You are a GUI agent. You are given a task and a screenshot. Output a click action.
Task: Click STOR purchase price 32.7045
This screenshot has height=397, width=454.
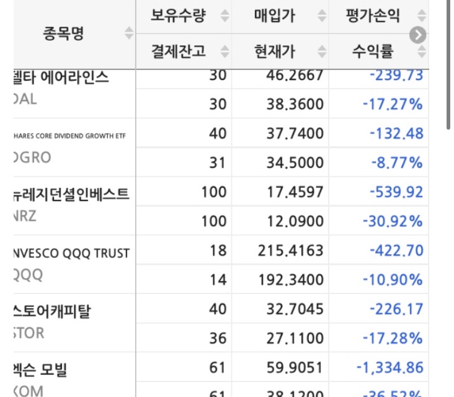click(x=295, y=309)
